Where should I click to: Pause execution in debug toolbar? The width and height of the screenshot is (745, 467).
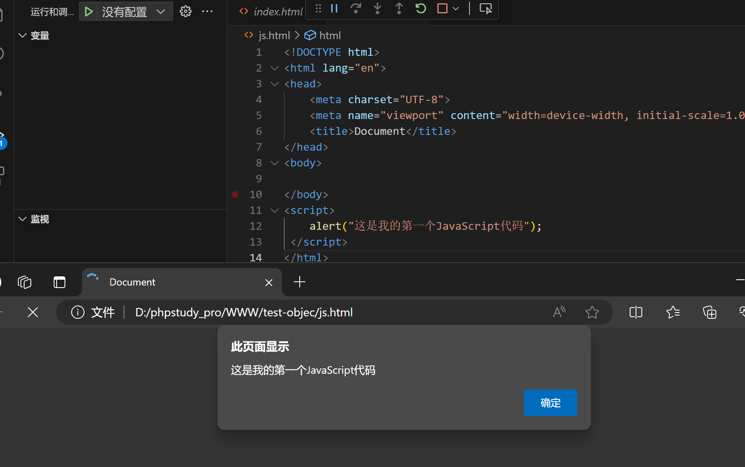pyautogui.click(x=334, y=8)
